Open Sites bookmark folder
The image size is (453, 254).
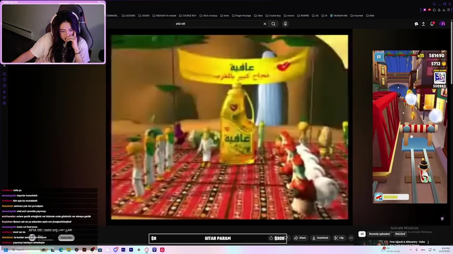click(x=258, y=16)
